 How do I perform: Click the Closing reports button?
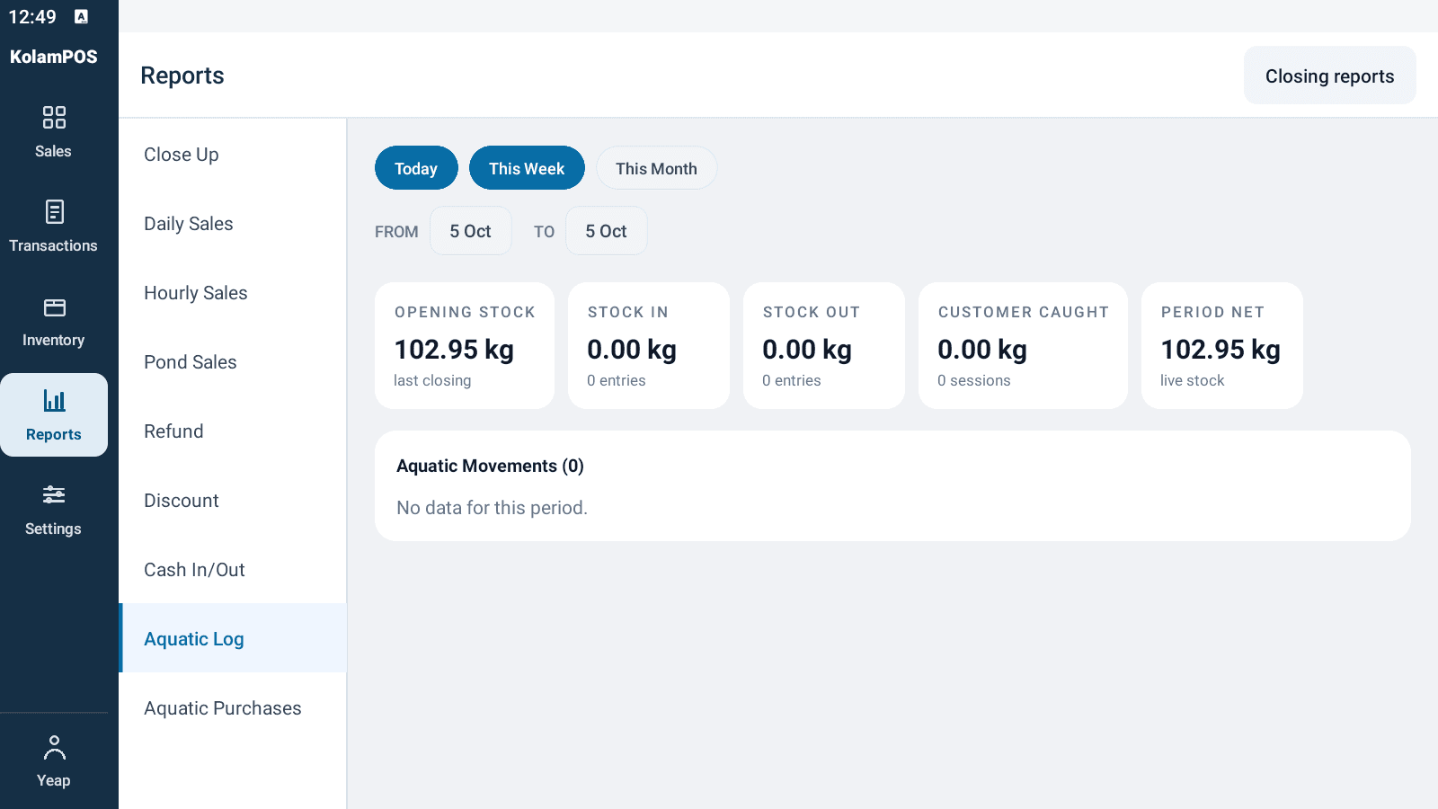(x=1330, y=76)
